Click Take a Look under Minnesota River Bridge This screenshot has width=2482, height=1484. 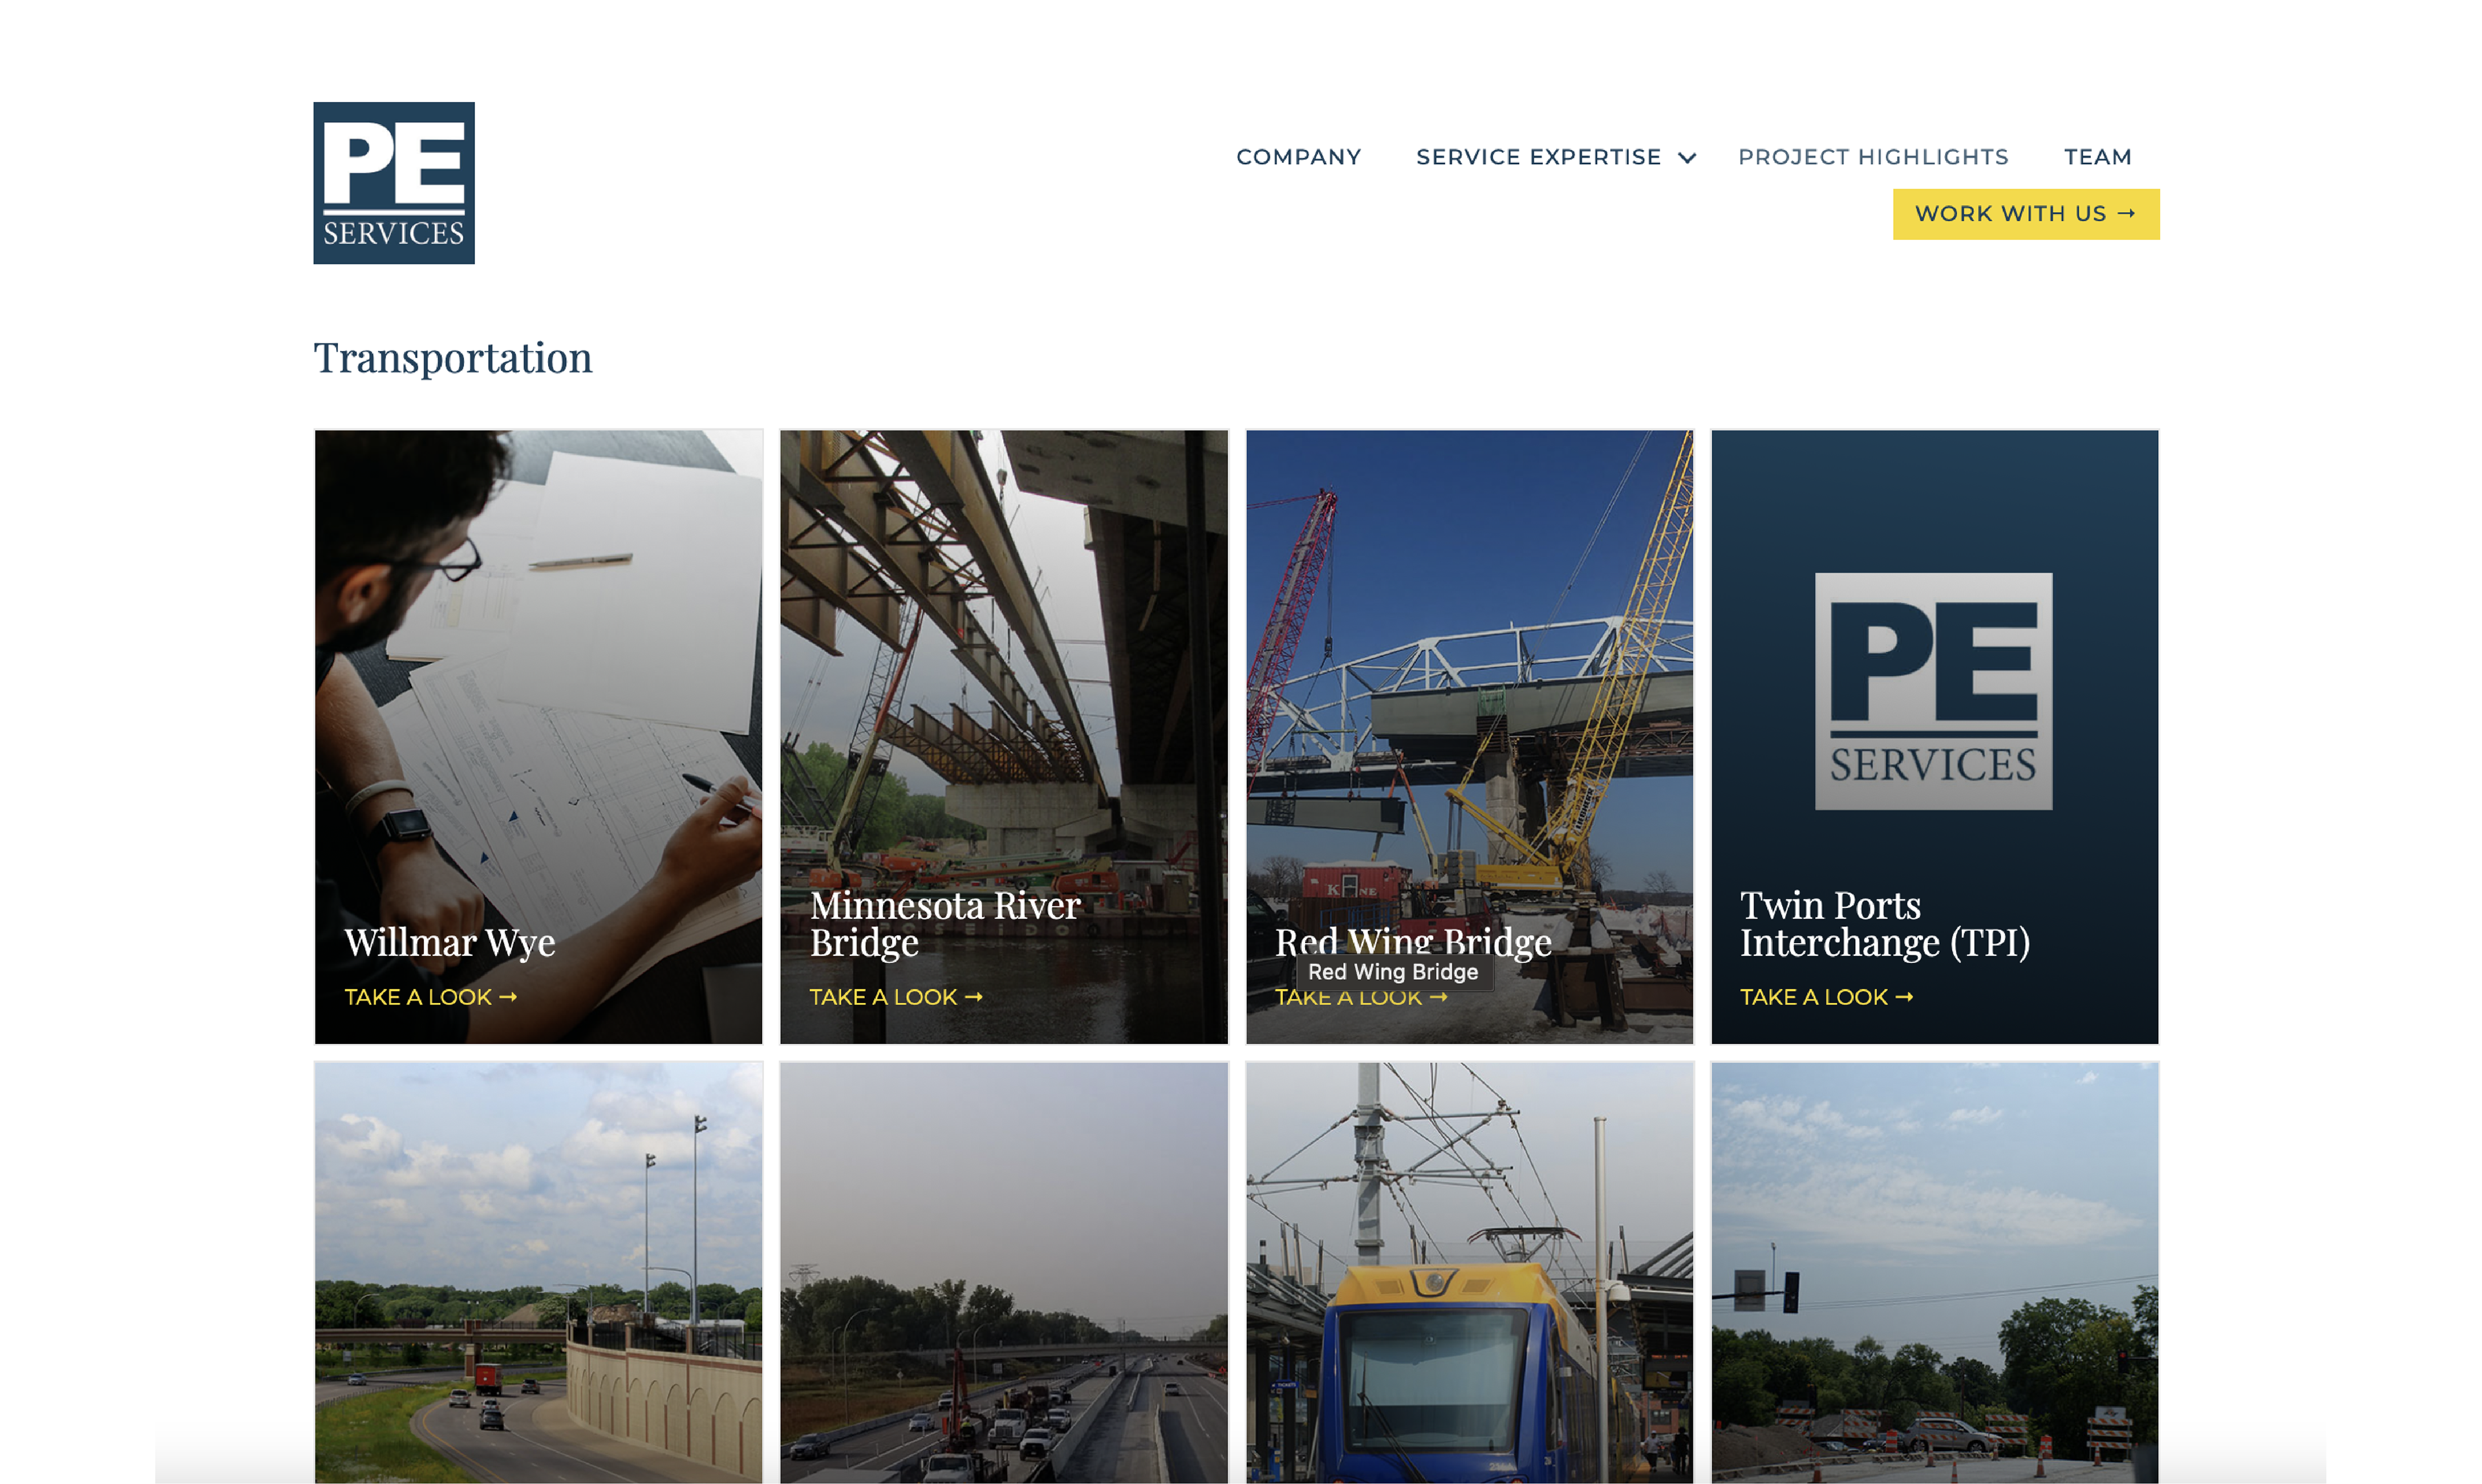click(895, 997)
